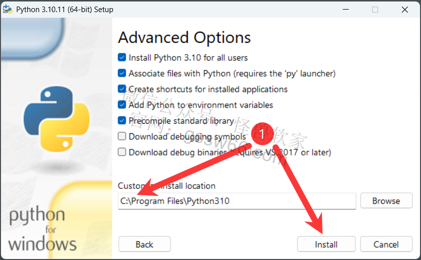This screenshot has height=260, width=421.
Task: Enable Download debugging symbols checkbox
Action: [x=122, y=136]
